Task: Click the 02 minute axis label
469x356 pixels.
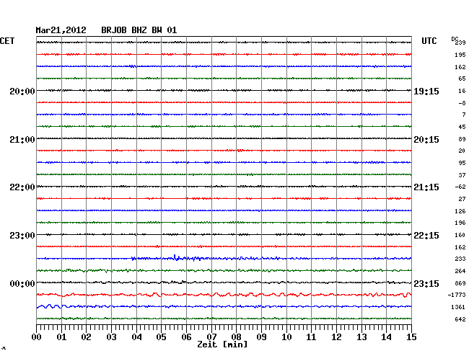Action: click(x=86, y=337)
